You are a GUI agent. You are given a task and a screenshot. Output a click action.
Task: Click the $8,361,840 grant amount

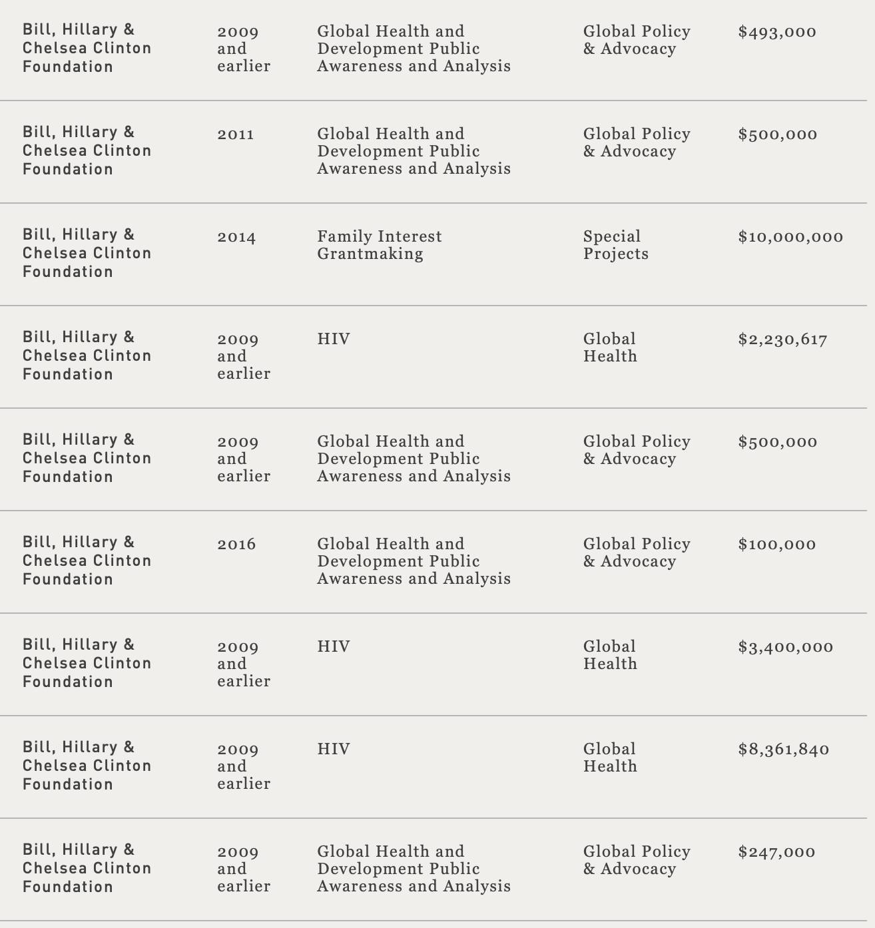(x=783, y=750)
